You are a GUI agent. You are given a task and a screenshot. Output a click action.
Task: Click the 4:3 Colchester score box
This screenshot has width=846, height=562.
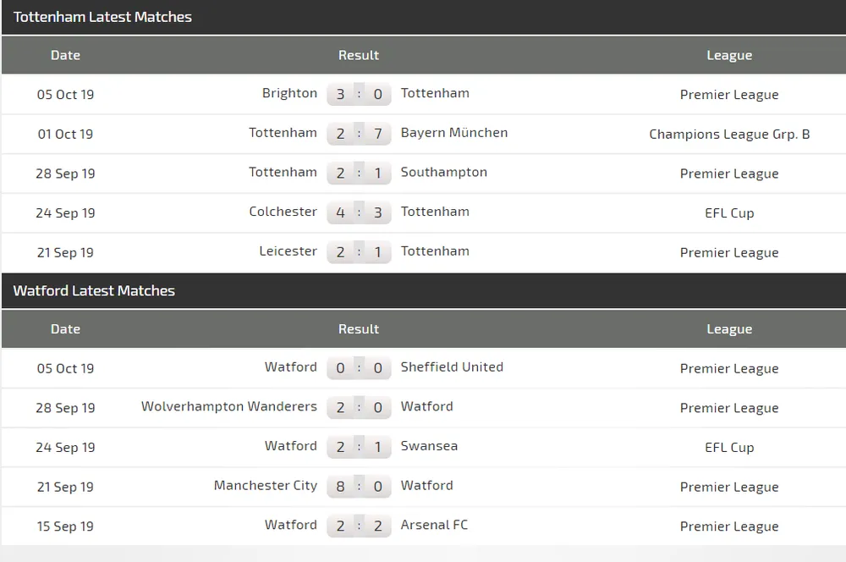point(359,212)
